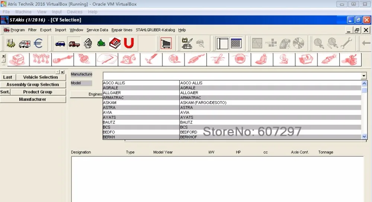The height and width of the screenshot is (202, 372).
Task: Click the engine toolbar icon beside the red truck
Action: click(x=88, y=44)
